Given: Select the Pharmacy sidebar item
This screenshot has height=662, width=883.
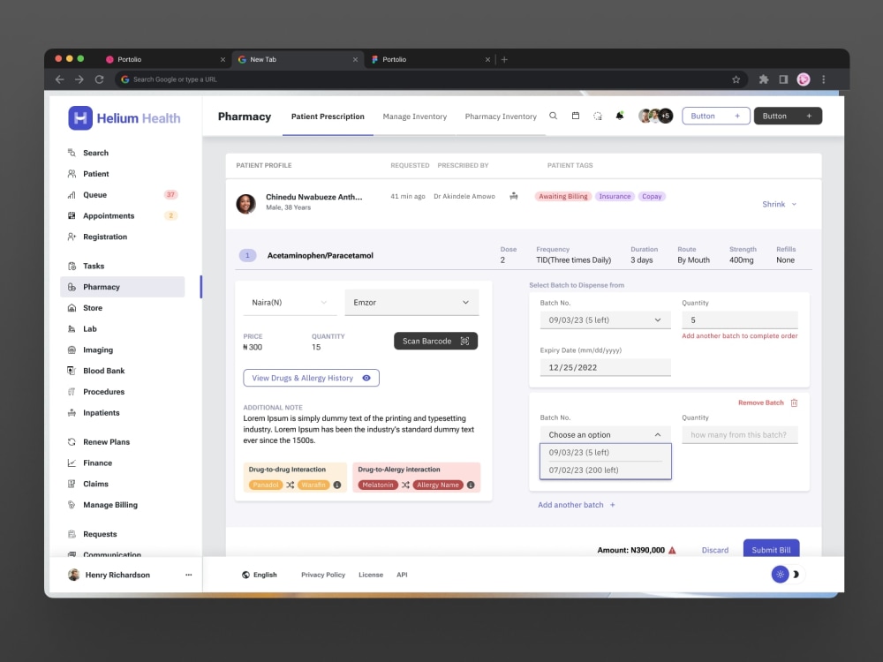Looking at the screenshot, I should point(122,287).
